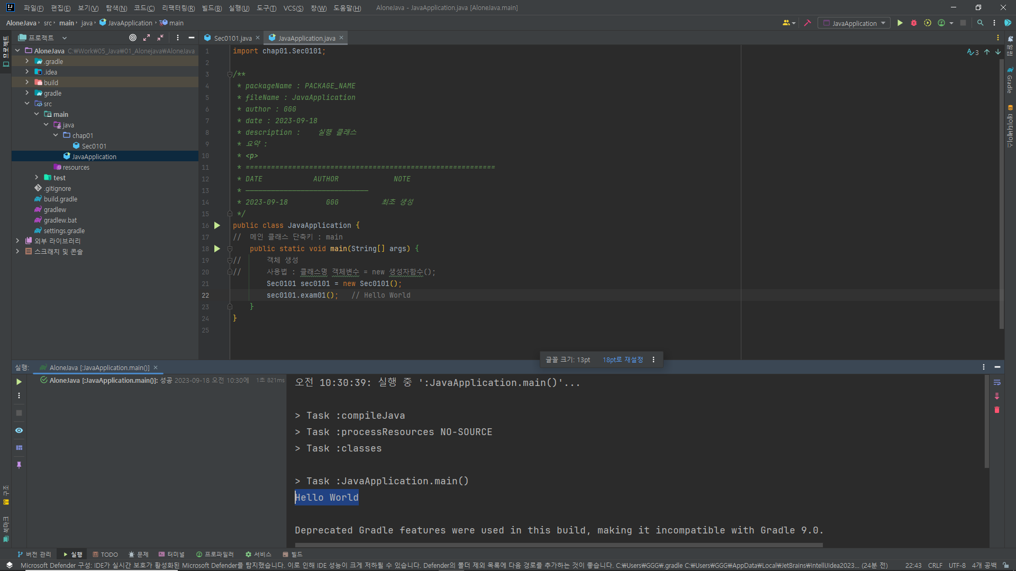
Task: Toggle the read-only lock icon in status bar
Action: tap(1005, 565)
